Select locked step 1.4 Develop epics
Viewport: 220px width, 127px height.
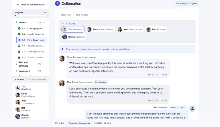click(x=32, y=46)
